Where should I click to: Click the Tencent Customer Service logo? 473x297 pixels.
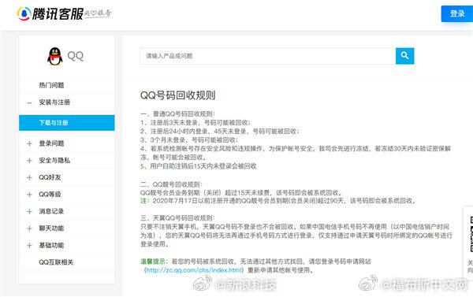[65, 13]
